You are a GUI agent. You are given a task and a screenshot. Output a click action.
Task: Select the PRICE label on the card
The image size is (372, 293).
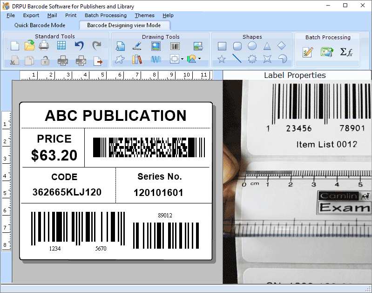(x=54, y=139)
